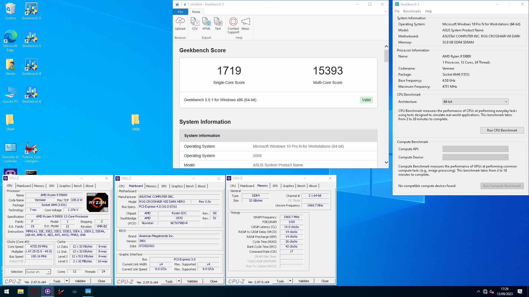This screenshot has height=297, width=529.
Task: Click the red TurboV icon in taskbar
Action: [x=61, y=291]
